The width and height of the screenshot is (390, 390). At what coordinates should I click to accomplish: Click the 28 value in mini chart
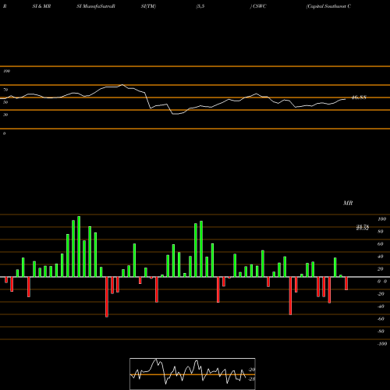point(252,379)
